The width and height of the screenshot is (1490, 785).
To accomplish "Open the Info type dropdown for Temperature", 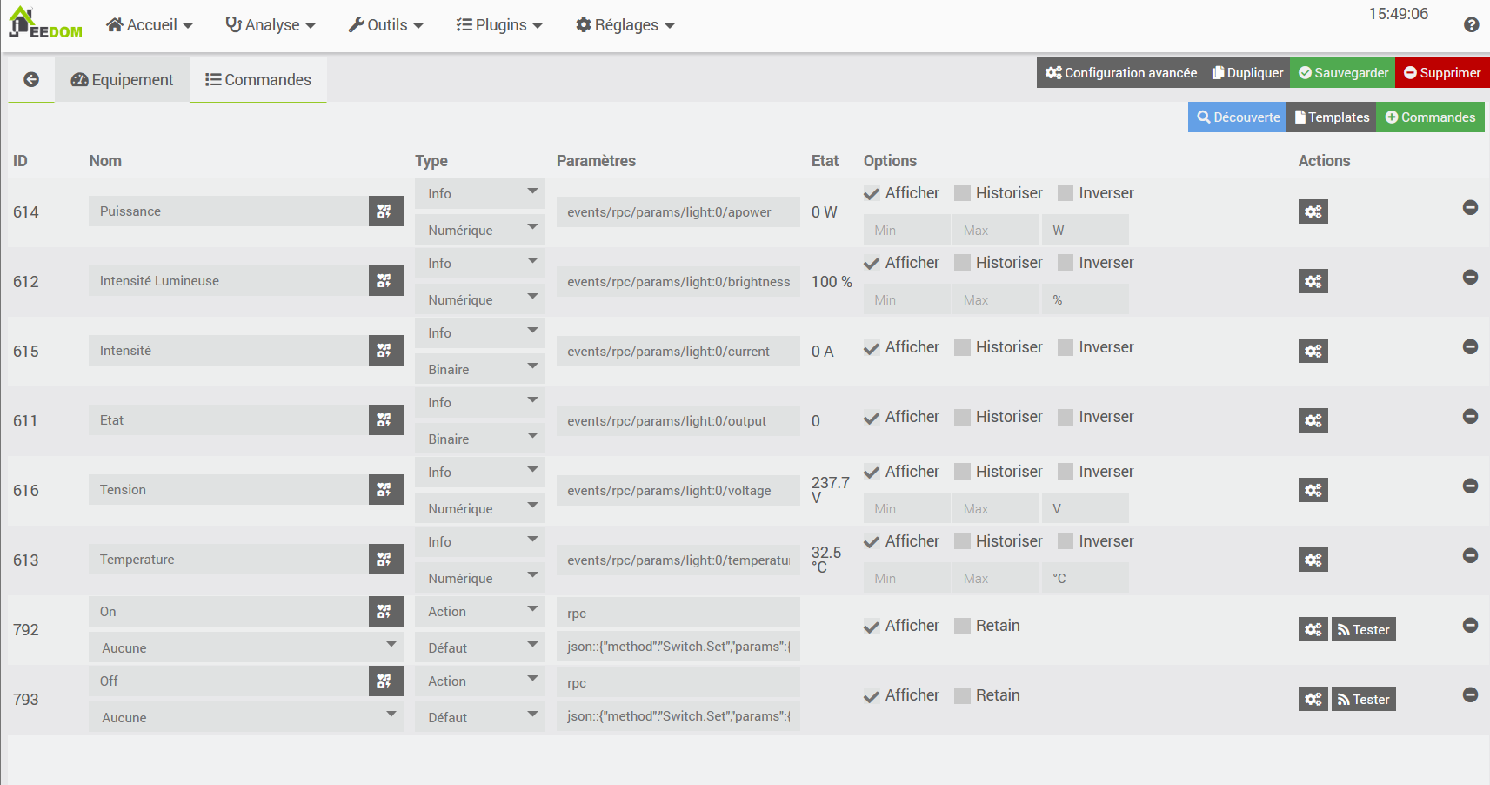I will click(x=479, y=542).
